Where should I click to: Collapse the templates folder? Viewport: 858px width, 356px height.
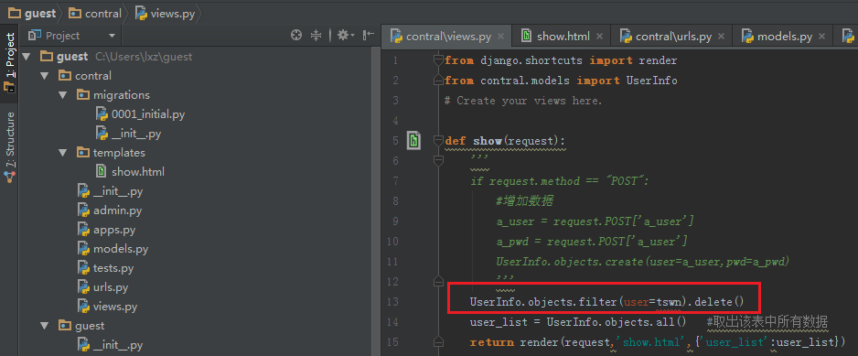[62, 152]
